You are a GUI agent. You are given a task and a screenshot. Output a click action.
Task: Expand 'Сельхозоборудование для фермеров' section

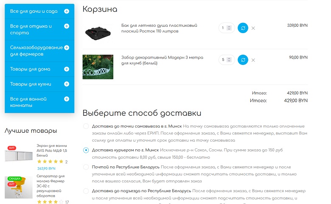pos(67,48)
